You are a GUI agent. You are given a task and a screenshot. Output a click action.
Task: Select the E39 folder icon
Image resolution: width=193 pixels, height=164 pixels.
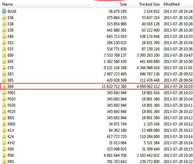(4, 30)
